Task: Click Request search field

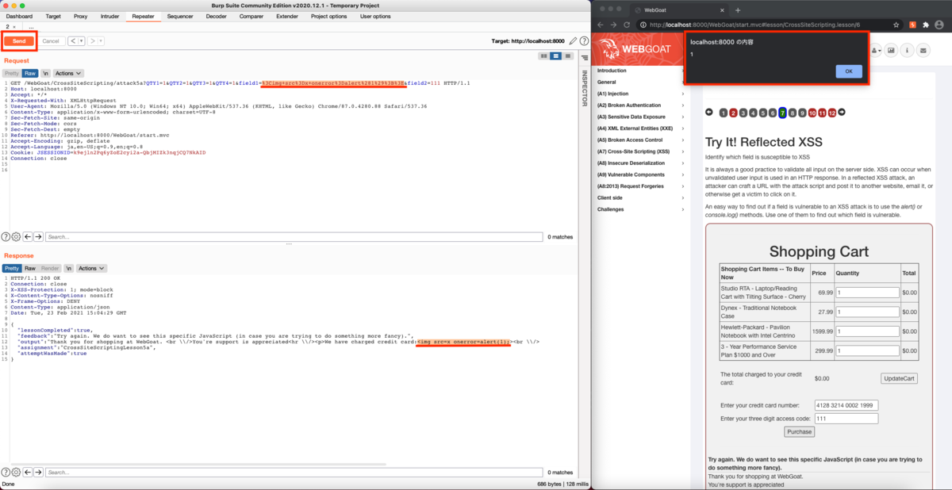Action: (x=294, y=236)
